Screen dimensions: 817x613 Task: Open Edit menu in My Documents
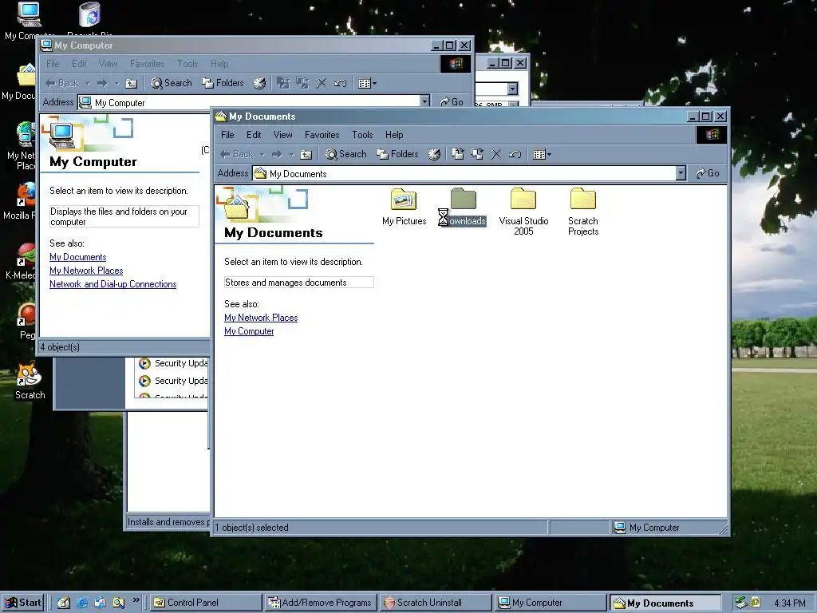coord(254,134)
